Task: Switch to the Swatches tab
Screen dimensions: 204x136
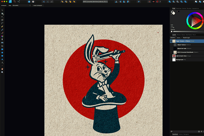Action: coord(179,8)
